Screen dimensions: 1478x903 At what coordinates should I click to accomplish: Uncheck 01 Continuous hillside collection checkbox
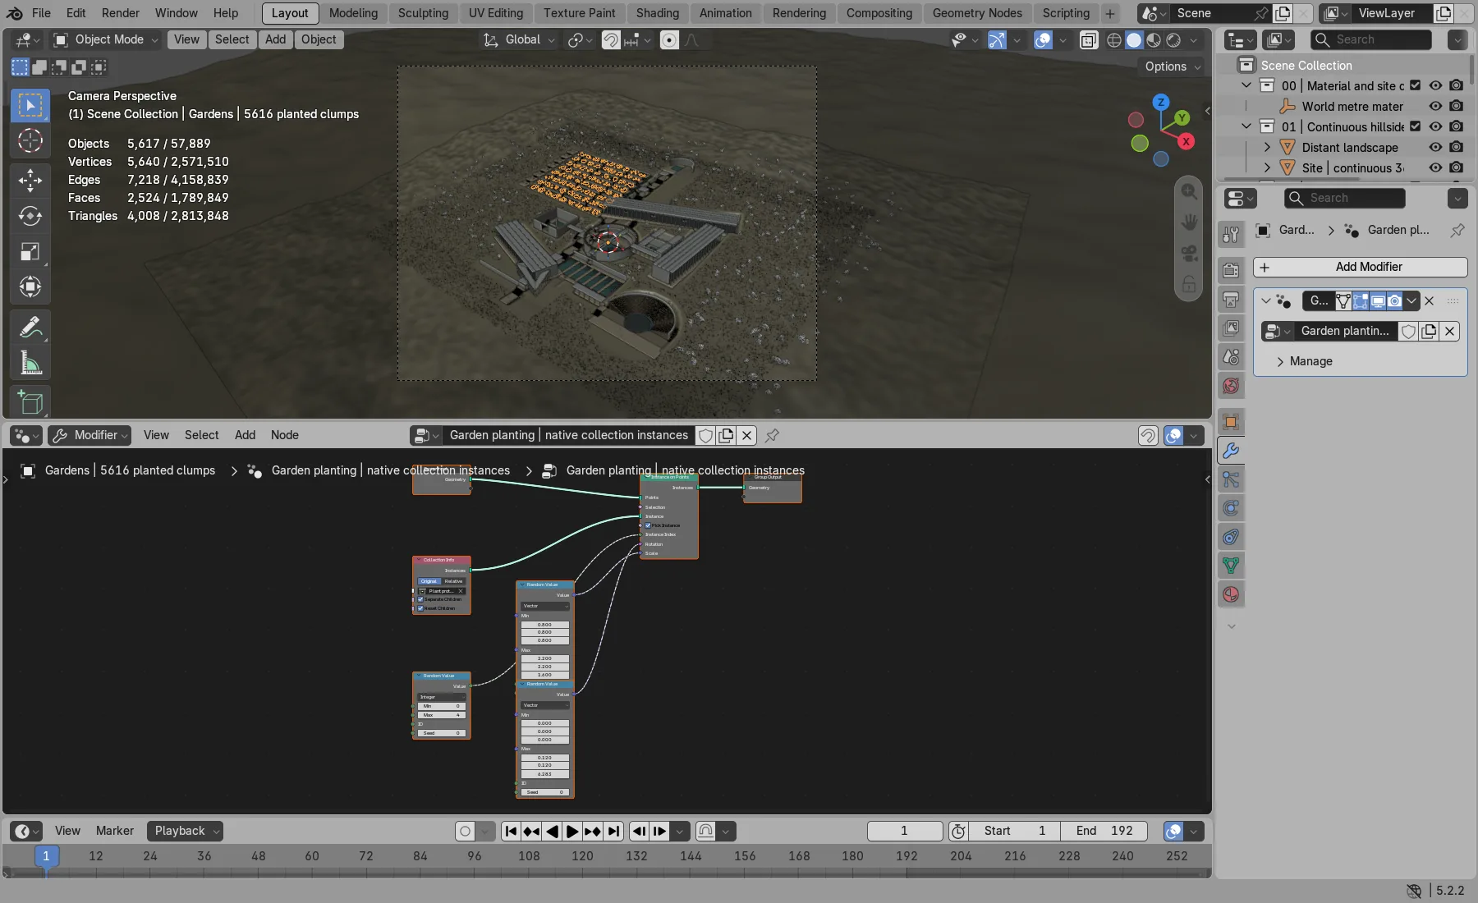tap(1415, 126)
